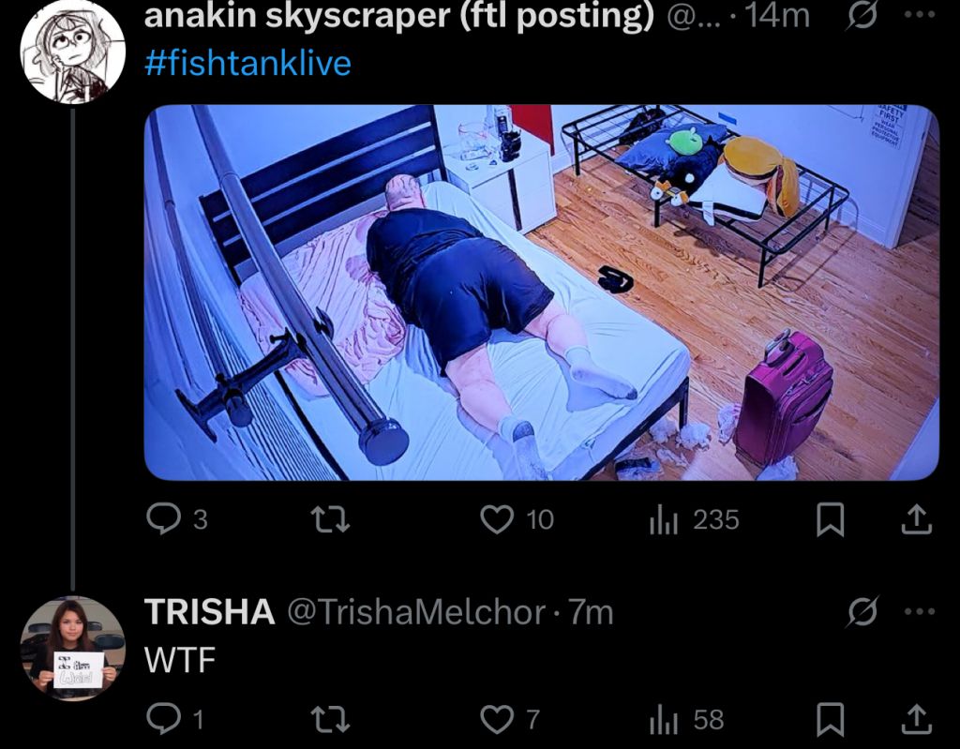This screenshot has width=960, height=749.
Task: View analytics showing 58 views
Action: pos(686,719)
